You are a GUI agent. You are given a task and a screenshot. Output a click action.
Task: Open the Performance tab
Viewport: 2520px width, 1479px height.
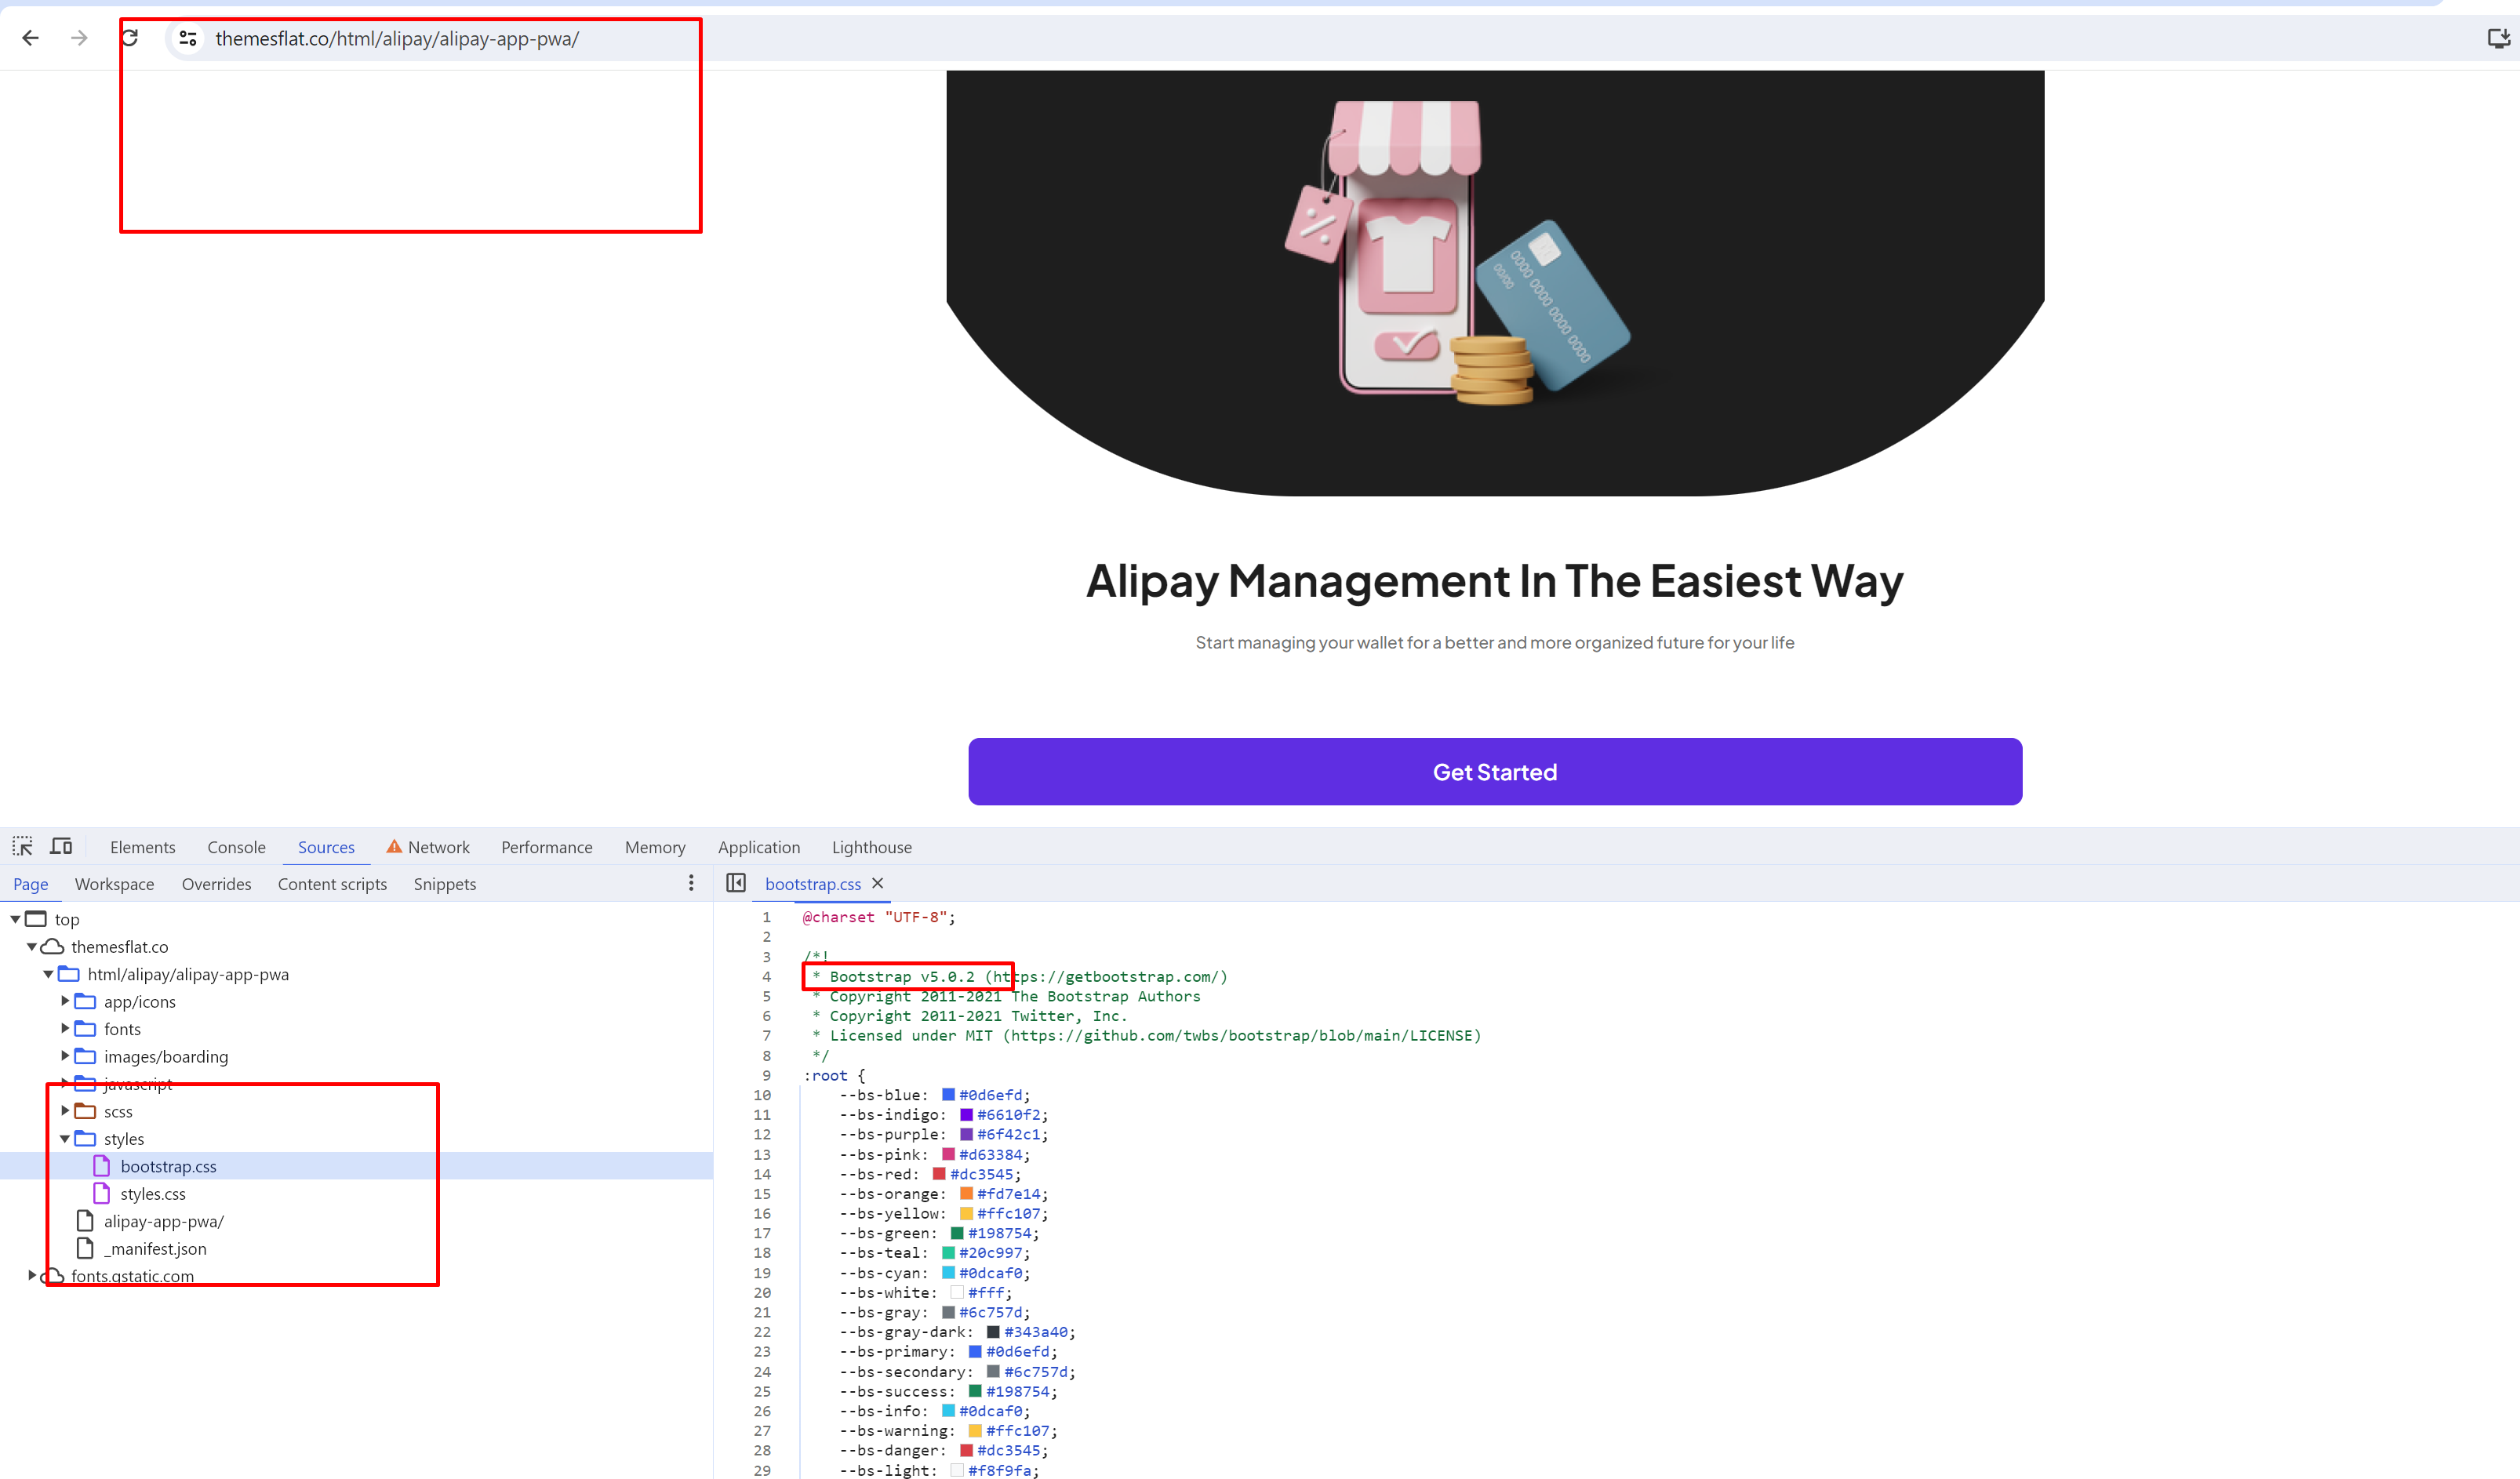547,847
